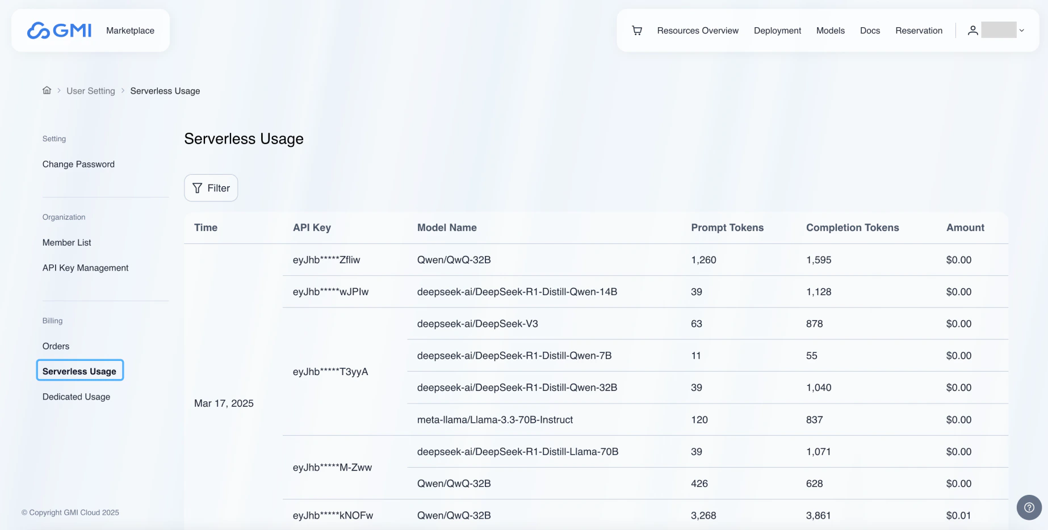
Task: Click completion tokens value 55
Action: tap(812, 356)
